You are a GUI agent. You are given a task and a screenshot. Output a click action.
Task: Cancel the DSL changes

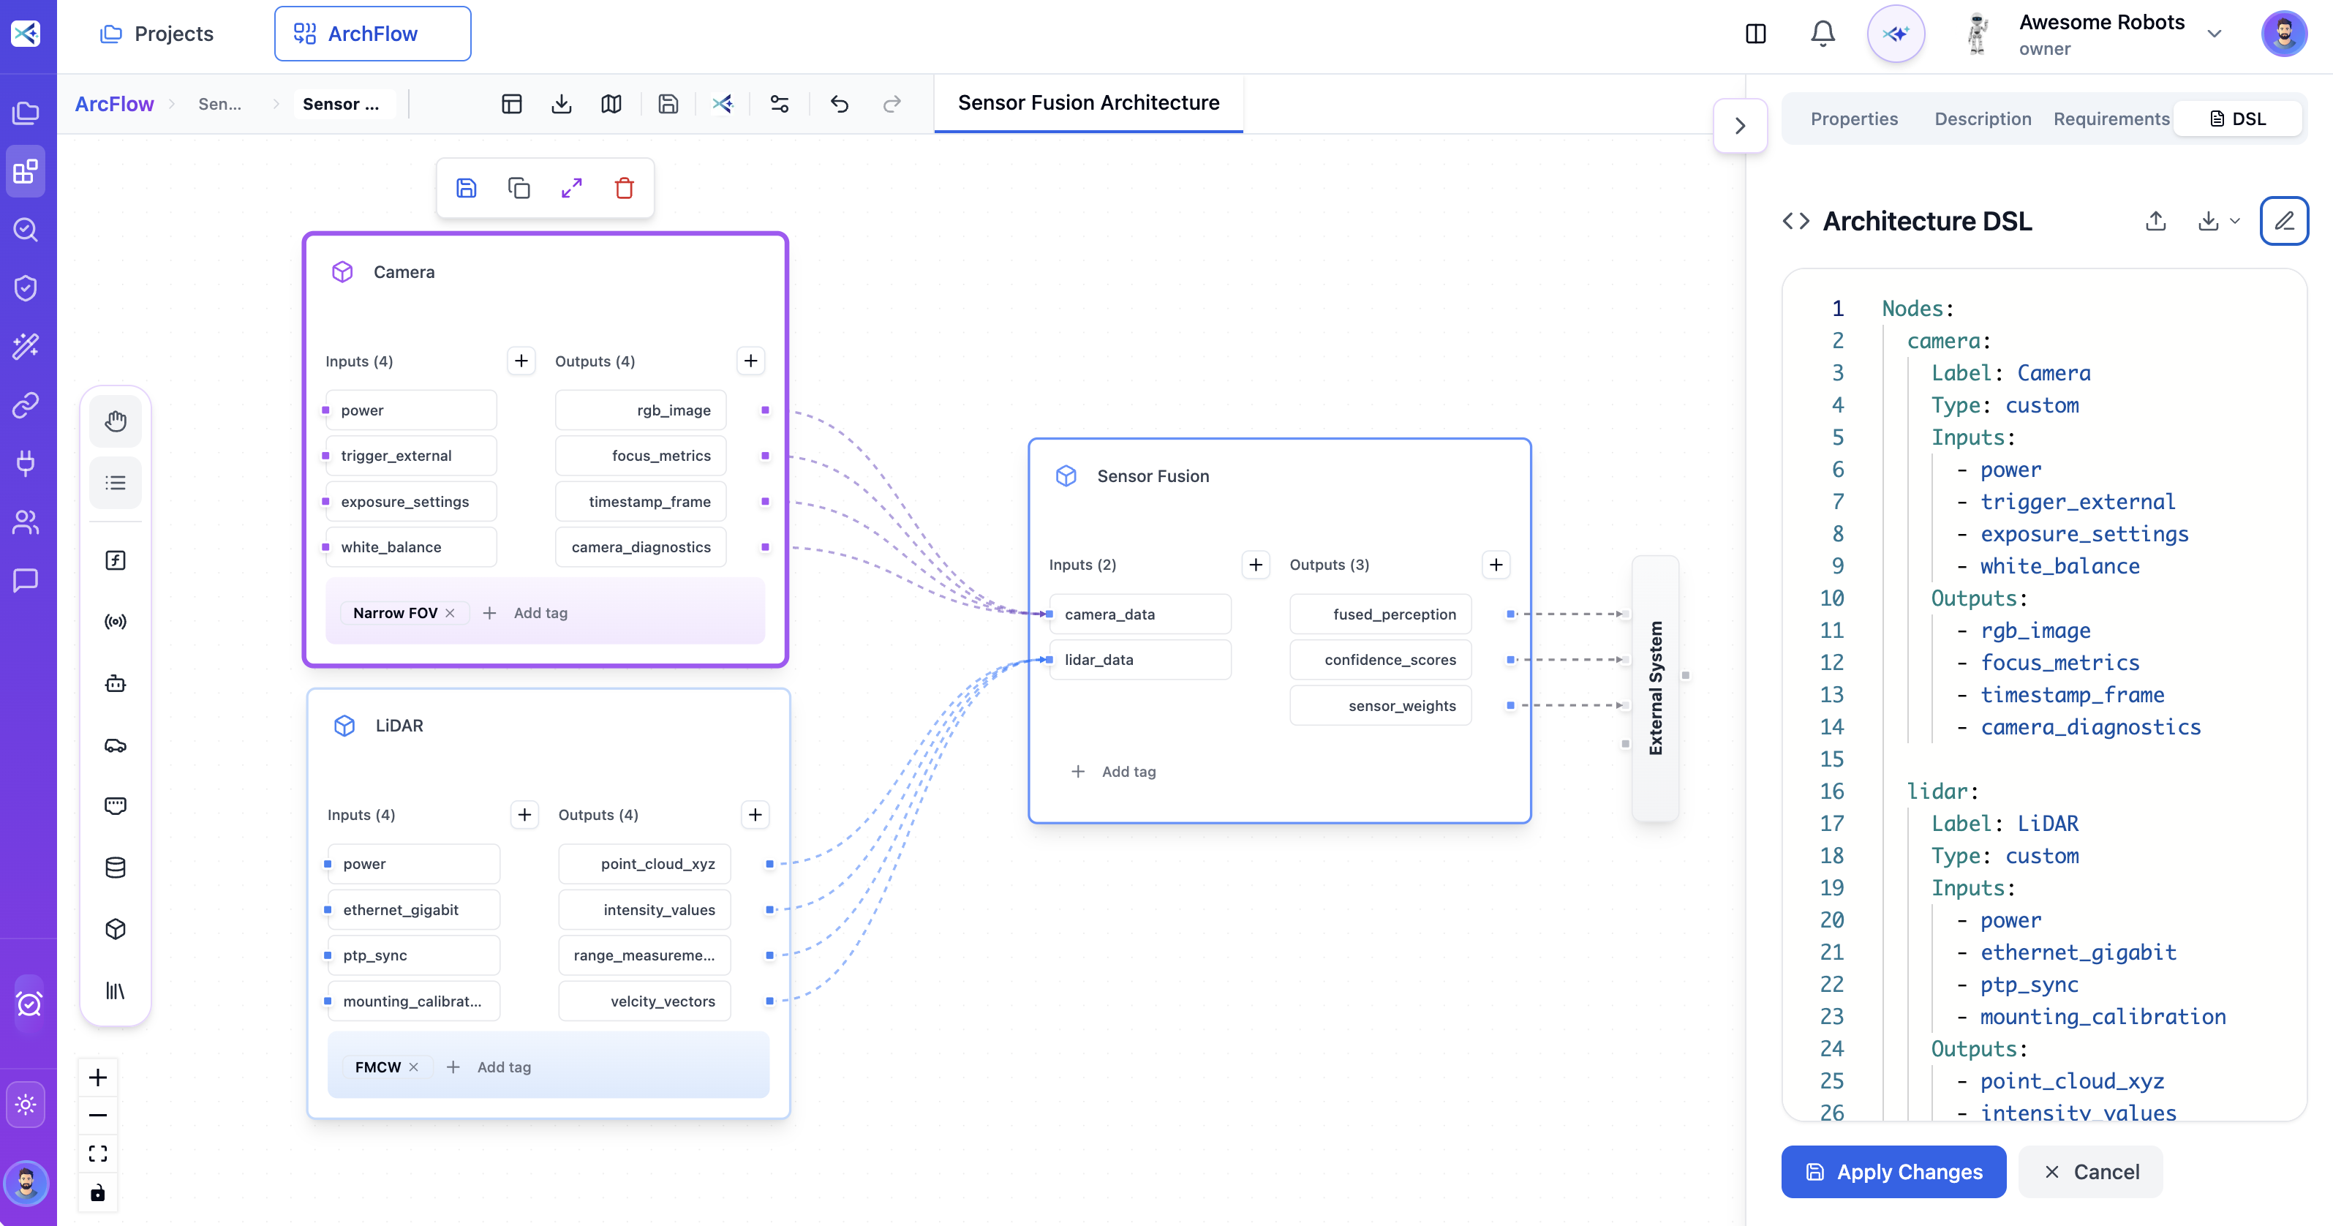click(2091, 1172)
